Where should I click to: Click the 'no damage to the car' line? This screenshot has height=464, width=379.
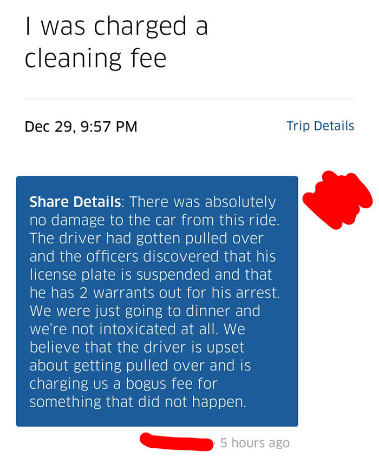154,220
